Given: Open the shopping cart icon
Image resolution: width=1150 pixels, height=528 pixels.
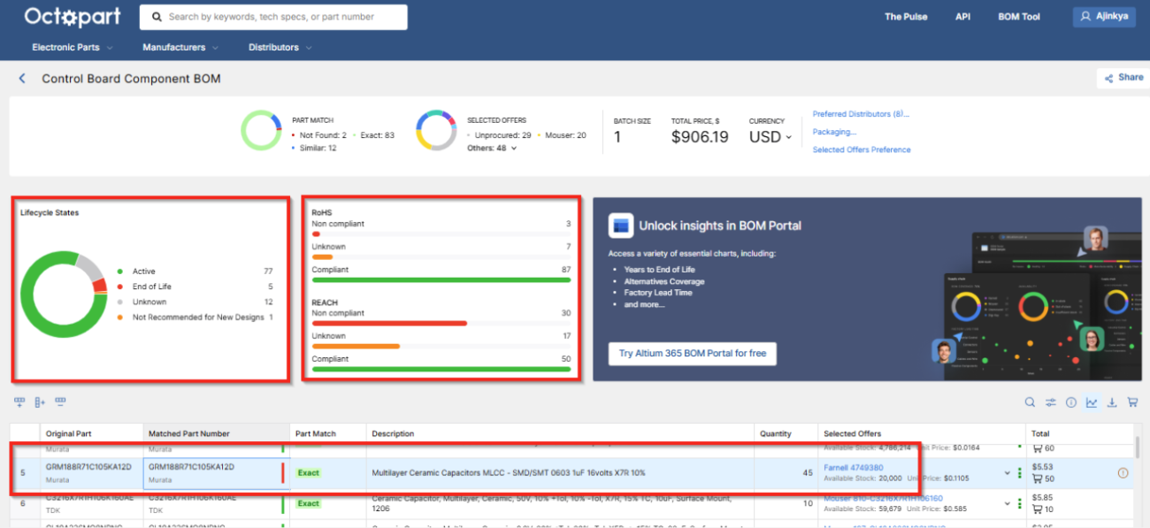Looking at the screenshot, I should coord(1133,402).
